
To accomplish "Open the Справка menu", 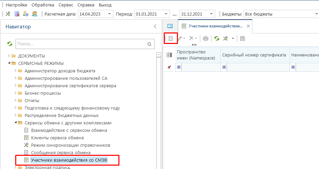I will pyautogui.click(x=86, y=5).
